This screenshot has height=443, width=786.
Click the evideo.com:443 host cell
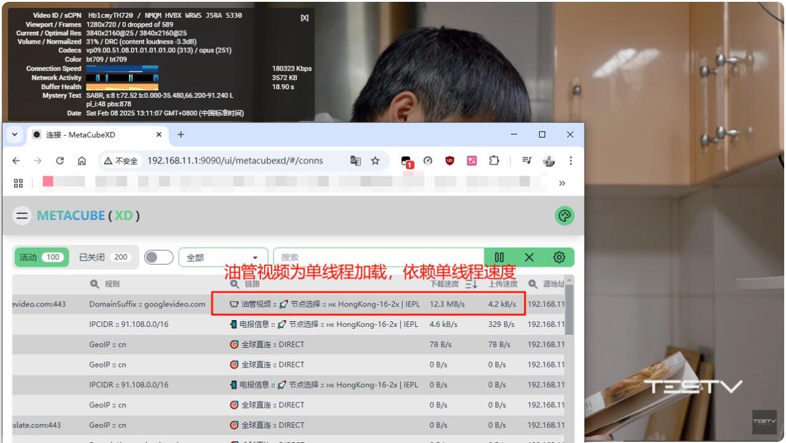click(x=39, y=304)
